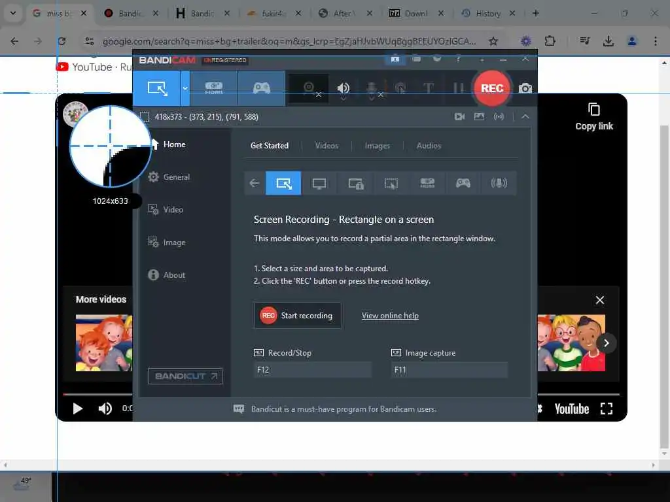
Task: Select game recording gamepad icon in the mode row
Action: click(x=463, y=183)
